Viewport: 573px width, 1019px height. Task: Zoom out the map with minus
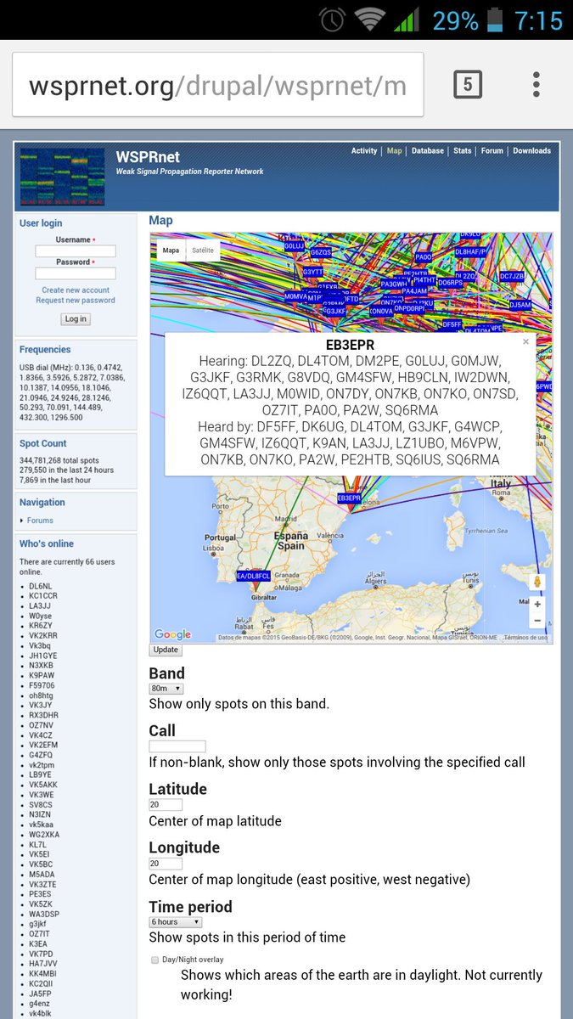(x=536, y=622)
